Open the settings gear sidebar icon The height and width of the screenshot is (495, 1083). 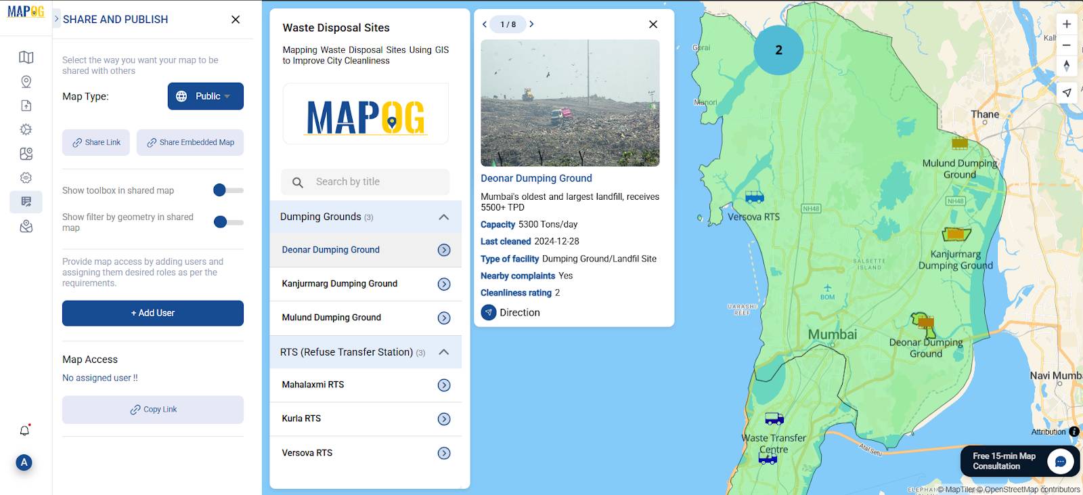[x=26, y=129]
